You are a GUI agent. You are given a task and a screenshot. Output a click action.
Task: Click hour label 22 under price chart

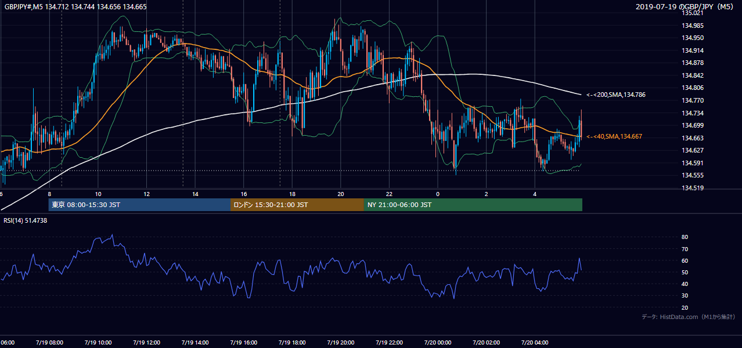[389, 194]
